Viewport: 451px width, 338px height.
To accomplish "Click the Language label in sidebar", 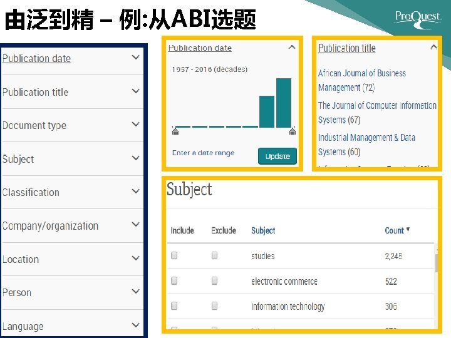I will click(x=23, y=327).
